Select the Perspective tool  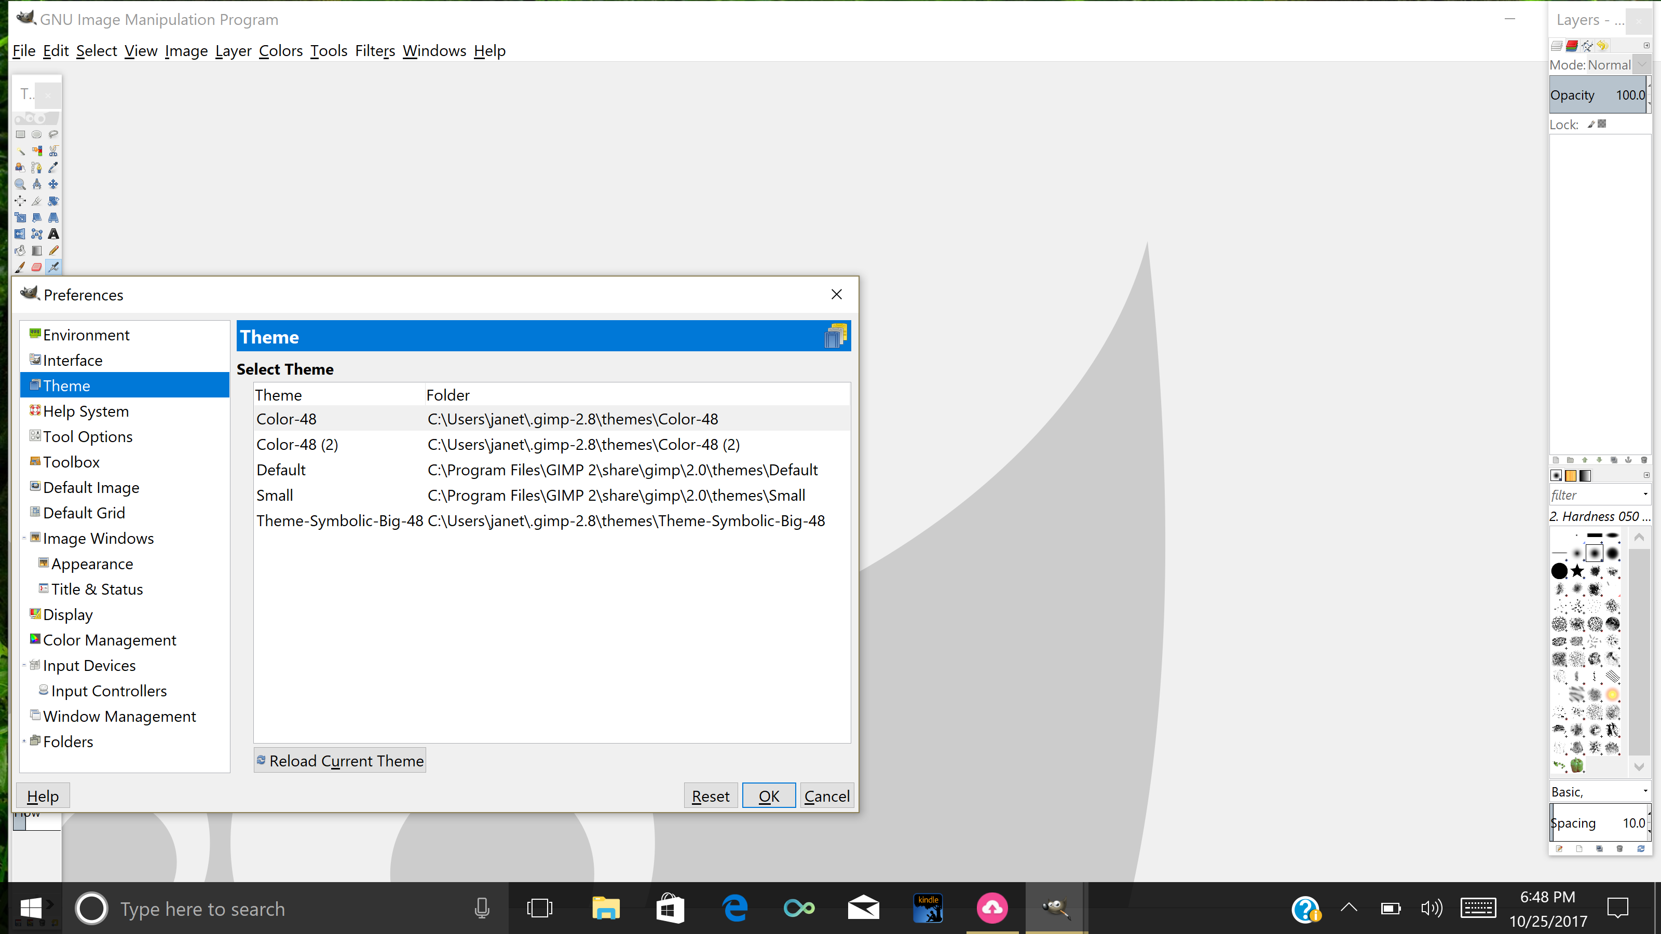pyautogui.click(x=53, y=218)
